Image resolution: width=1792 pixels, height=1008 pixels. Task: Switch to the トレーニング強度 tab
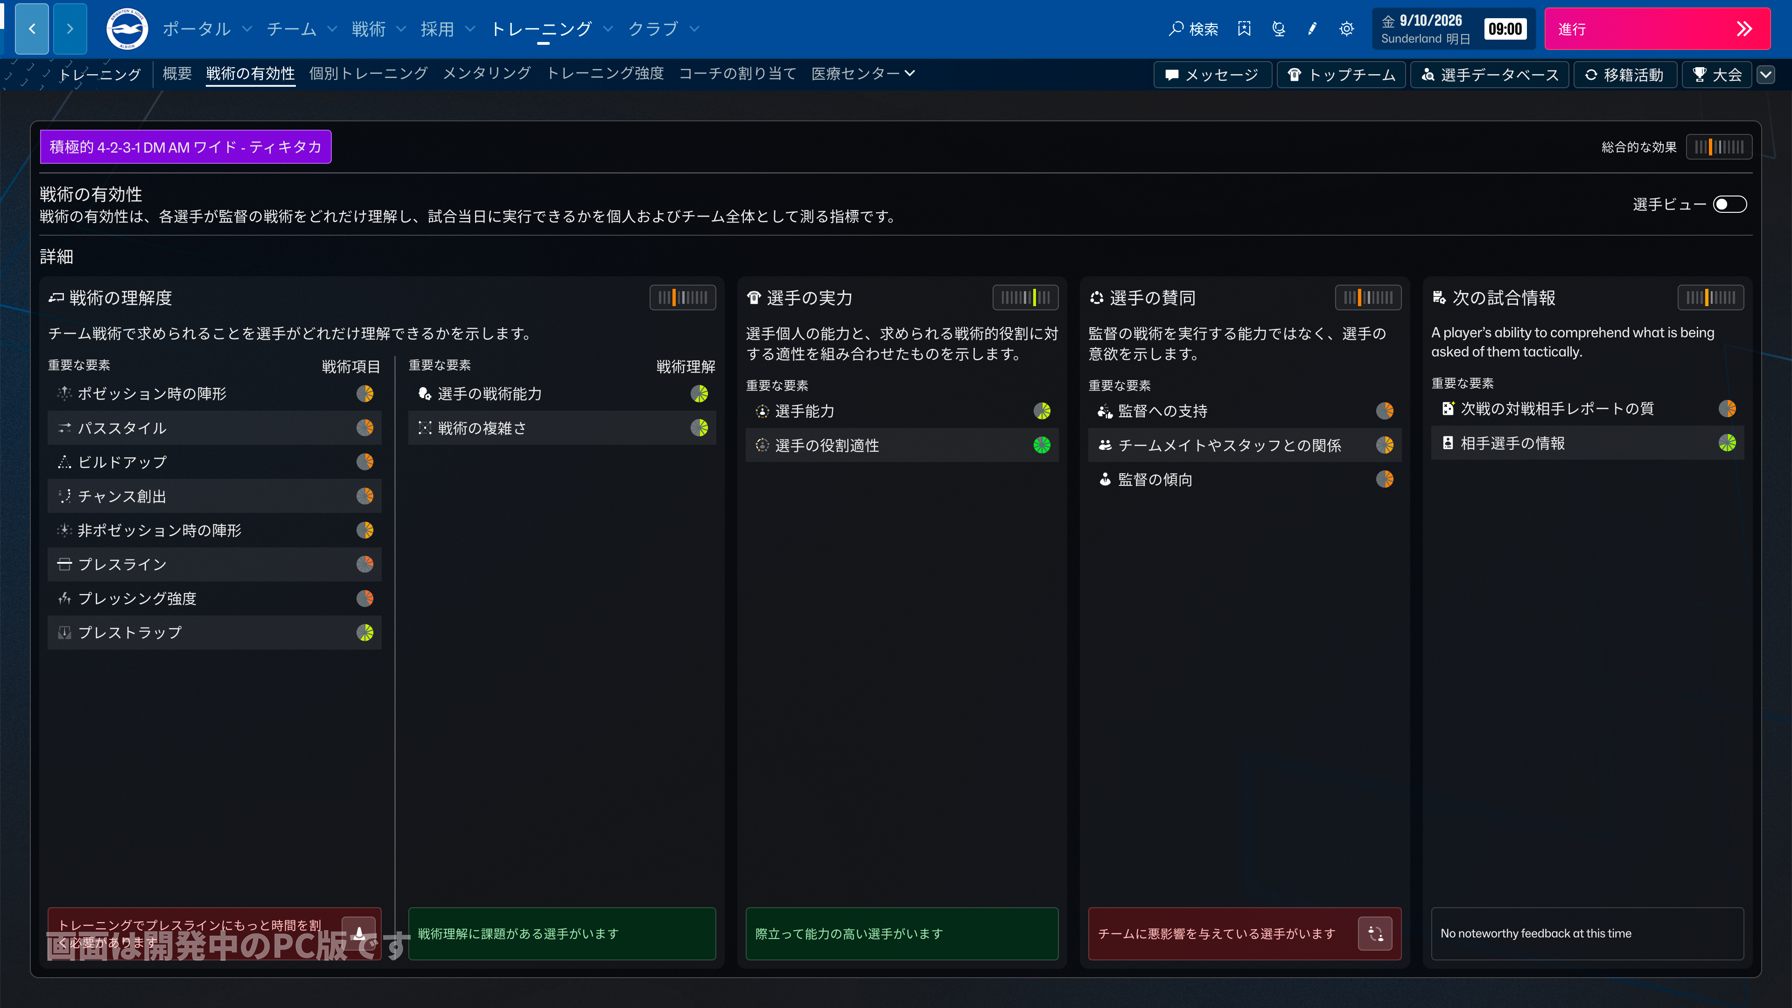[605, 74]
